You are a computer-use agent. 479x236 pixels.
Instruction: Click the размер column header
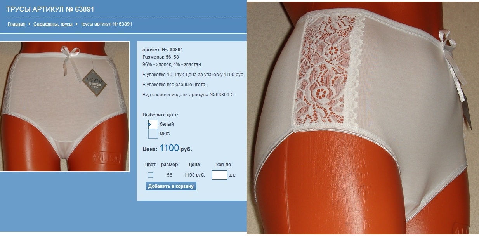click(x=169, y=165)
